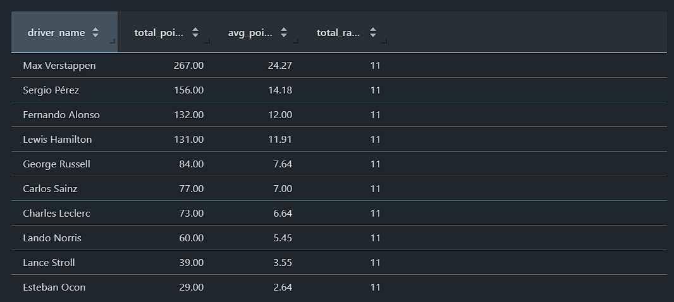Sort by total_poi... column icon
The height and width of the screenshot is (302, 674).
(195, 33)
